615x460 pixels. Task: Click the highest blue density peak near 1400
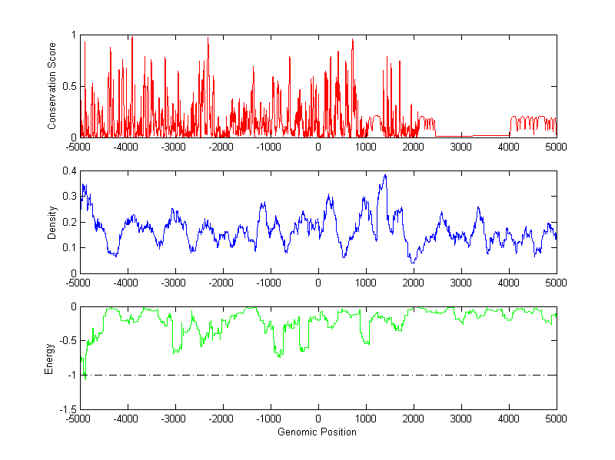(384, 176)
